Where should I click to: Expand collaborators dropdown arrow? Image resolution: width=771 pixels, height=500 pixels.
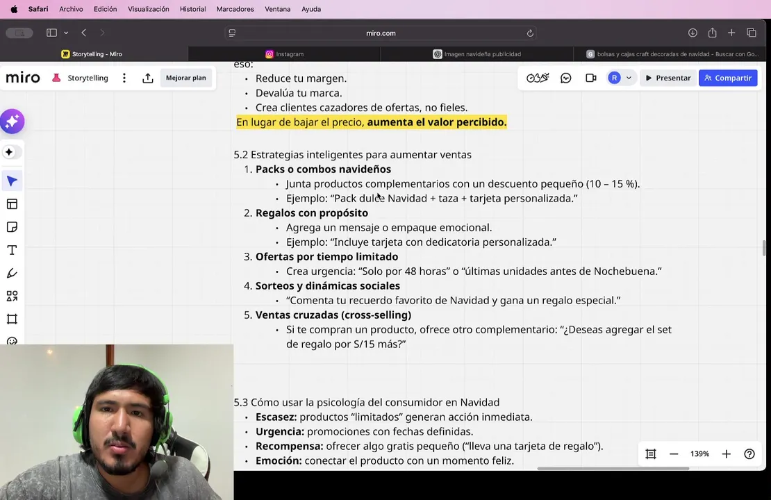(x=629, y=78)
